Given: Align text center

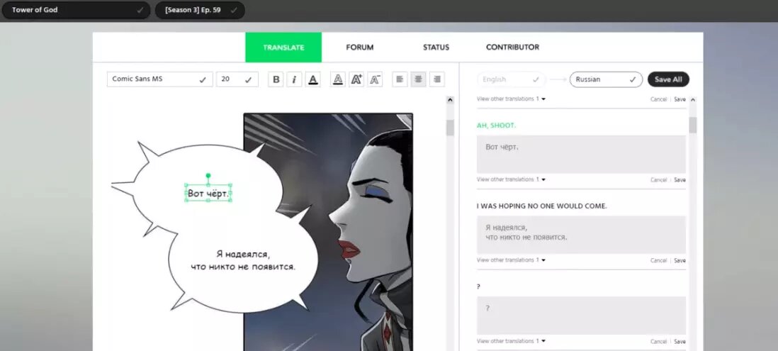Looking at the screenshot, I should tap(418, 79).
